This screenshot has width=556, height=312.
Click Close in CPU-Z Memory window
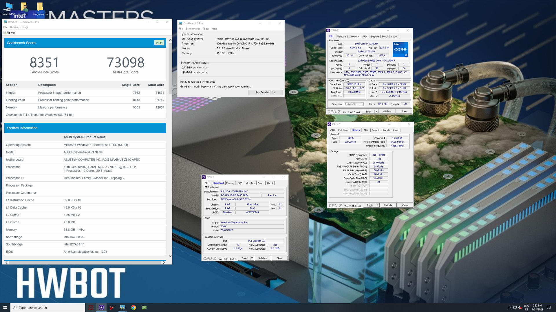pos(405,205)
